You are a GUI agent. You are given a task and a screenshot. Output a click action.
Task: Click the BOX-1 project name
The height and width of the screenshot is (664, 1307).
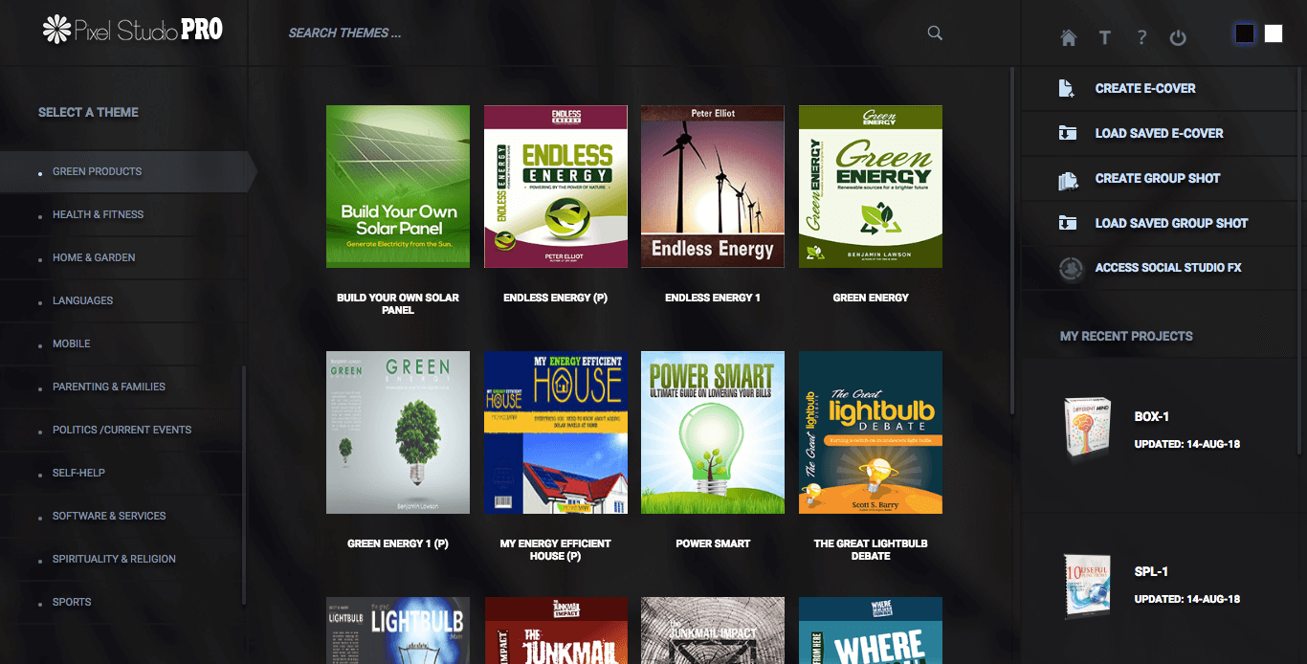point(1152,416)
